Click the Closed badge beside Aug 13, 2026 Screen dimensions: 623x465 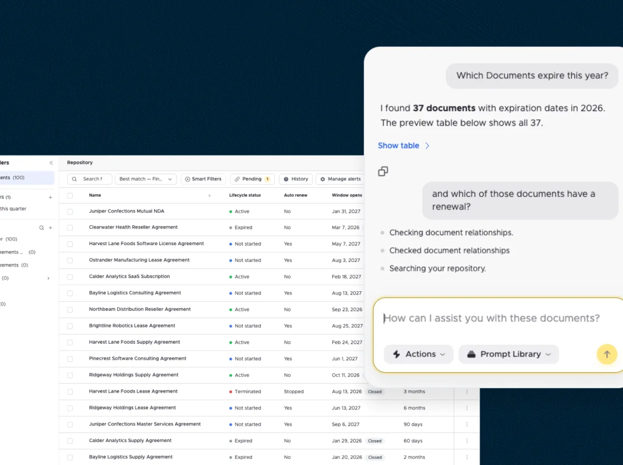(x=375, y=392)
